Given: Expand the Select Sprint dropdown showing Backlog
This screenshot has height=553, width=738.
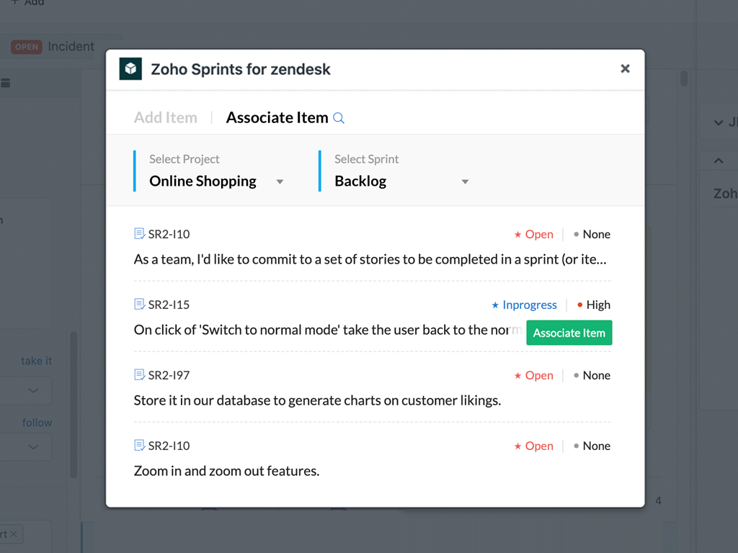Looking at the screenshot, I should coord(401,181).
